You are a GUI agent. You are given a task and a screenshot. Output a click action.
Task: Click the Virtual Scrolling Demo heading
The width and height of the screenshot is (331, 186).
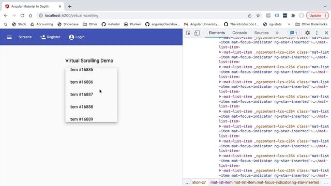pos(89,61)
